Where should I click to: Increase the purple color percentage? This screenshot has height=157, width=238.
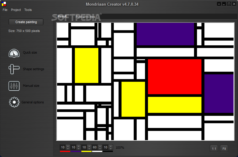(x=79, y=146)
